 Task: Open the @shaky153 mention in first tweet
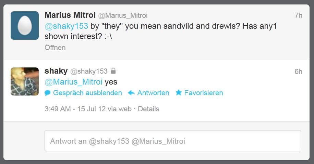point(66,26)
